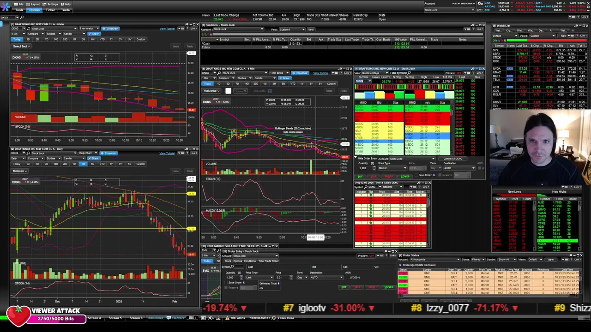Check Save Order in Quote Montage window
Image resolution: width=591 pixels, height=332 pixels.
tap(416, 175)
